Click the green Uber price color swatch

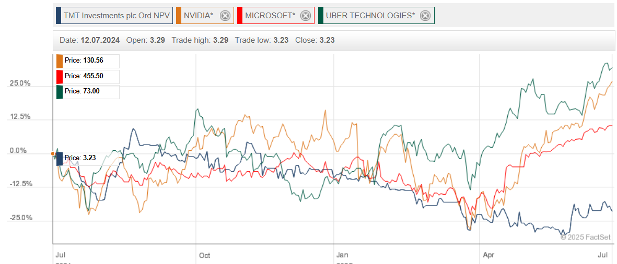tap(60, 91)
